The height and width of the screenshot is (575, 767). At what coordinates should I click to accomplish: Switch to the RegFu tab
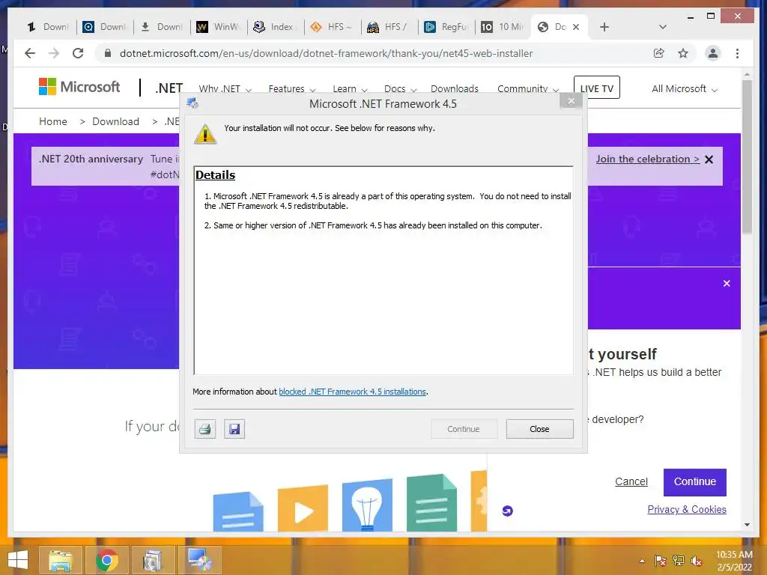coord(446,27)
